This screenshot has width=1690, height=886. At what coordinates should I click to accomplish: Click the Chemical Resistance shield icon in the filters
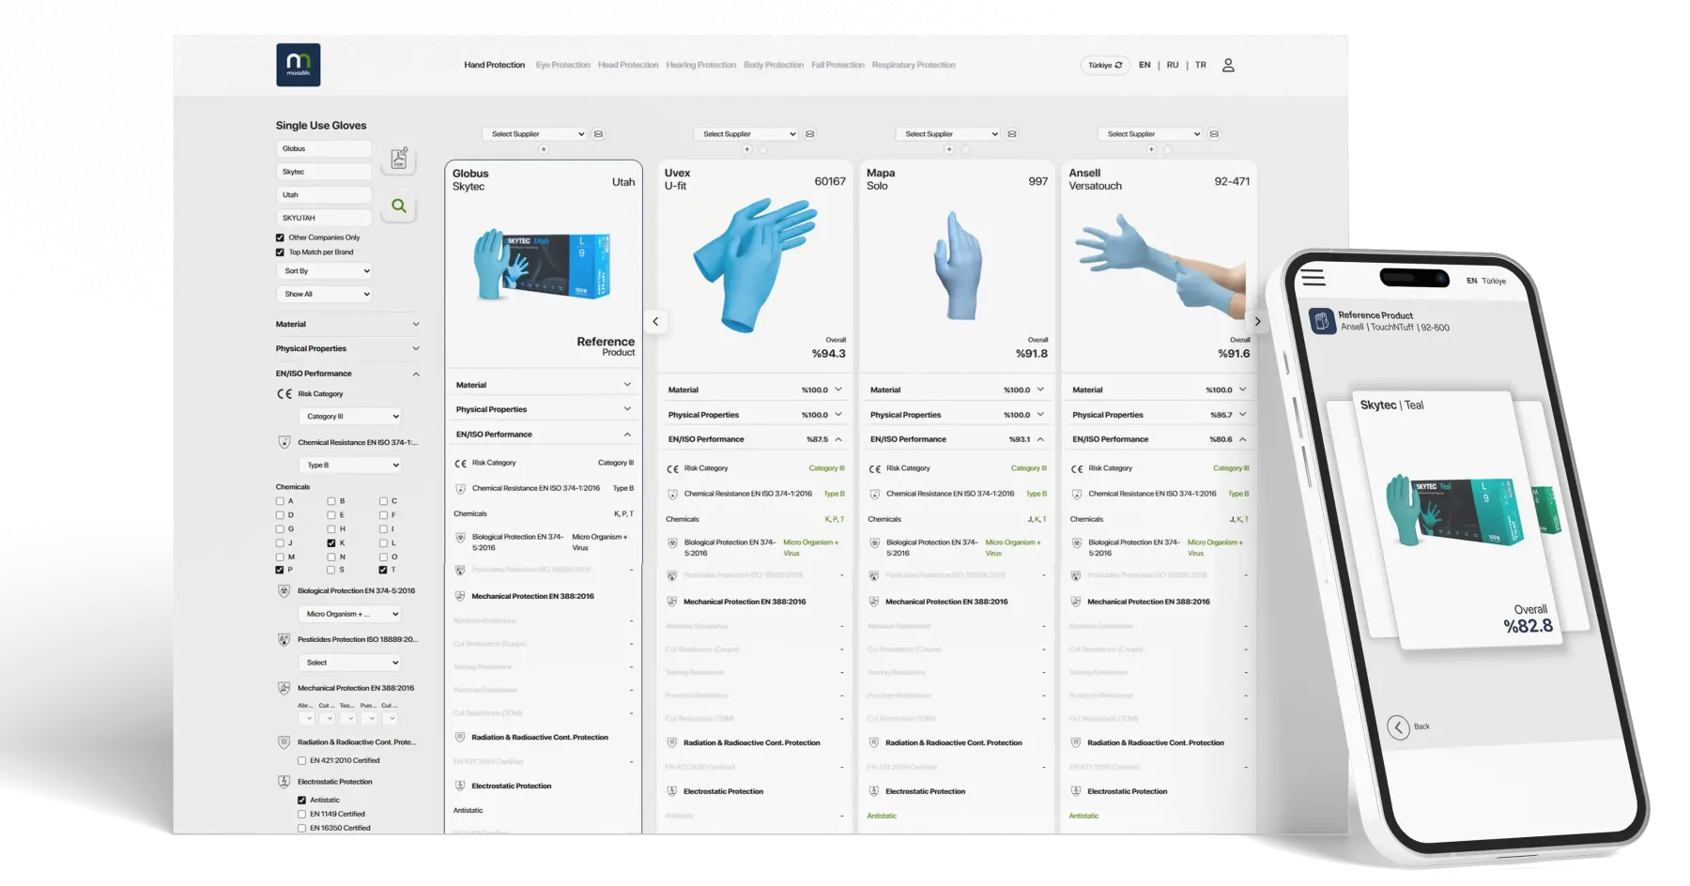[x=284, y=442]
